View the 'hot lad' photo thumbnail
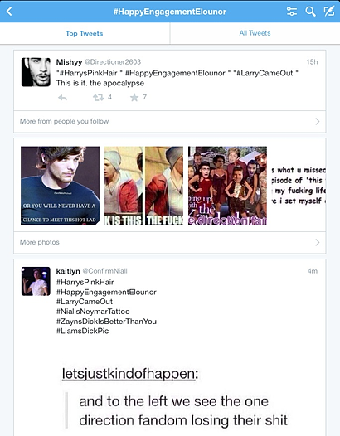Screen dimensions: 340x436 [x=60, y=186]
